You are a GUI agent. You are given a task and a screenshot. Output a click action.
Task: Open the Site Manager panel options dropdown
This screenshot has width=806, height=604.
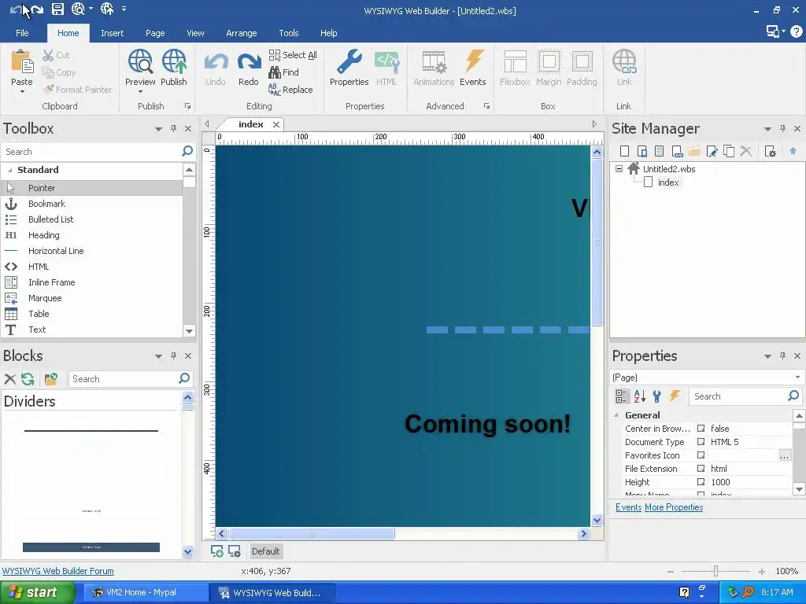[x=767, y=129]
